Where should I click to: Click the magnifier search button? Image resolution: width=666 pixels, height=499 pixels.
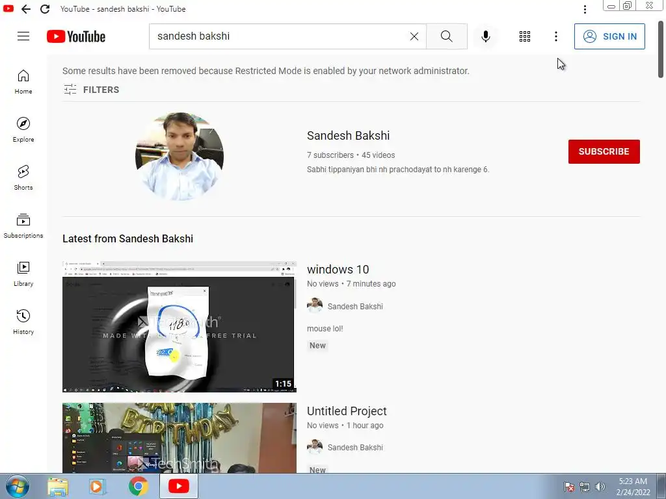pos(446,36)
